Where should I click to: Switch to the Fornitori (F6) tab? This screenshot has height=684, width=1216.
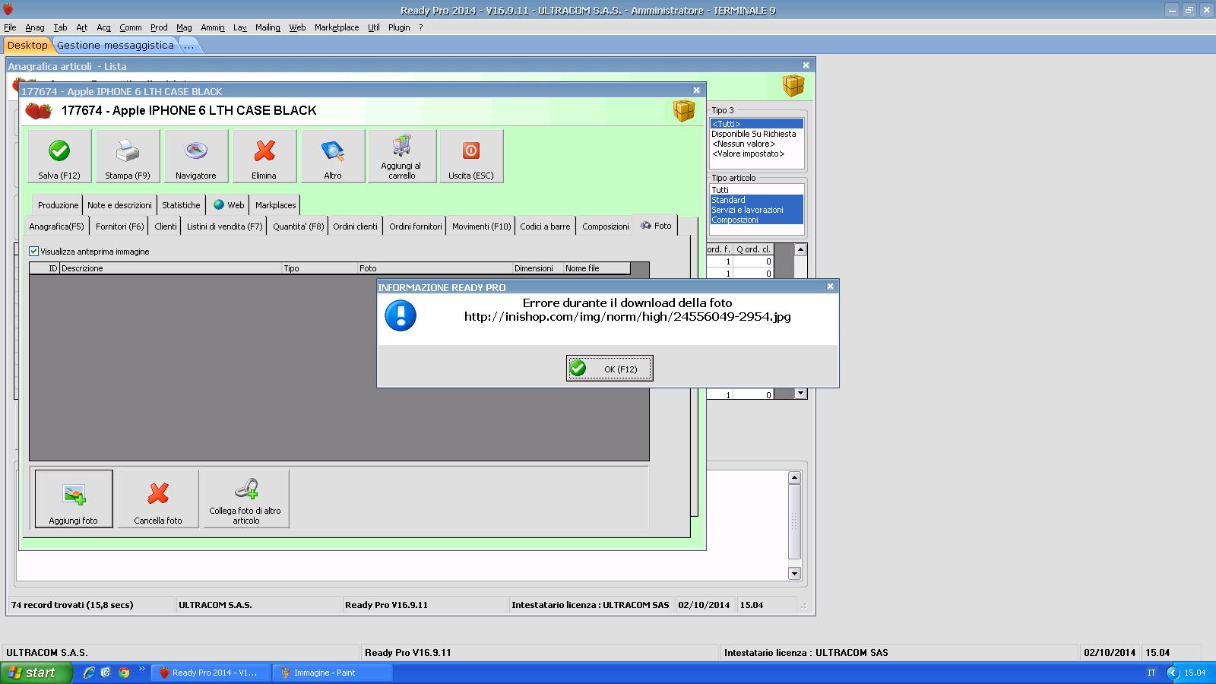(x=120, y=226)
